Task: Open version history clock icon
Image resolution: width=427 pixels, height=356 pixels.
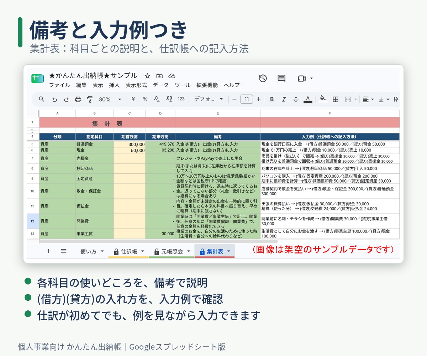Action: [263, 78]
